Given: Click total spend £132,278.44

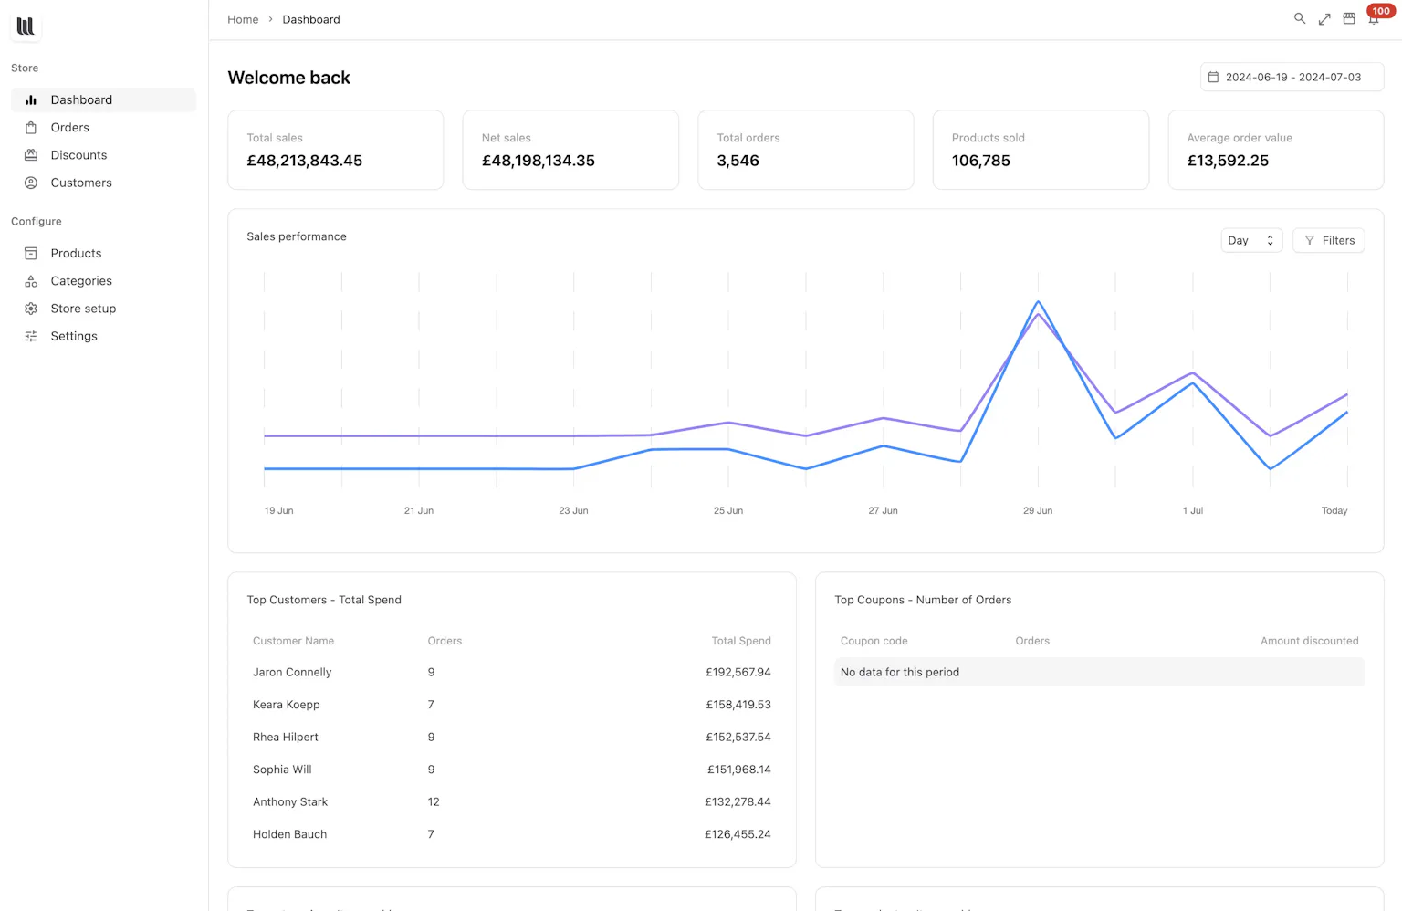Looking at the screenshot, I should (738, 801).
